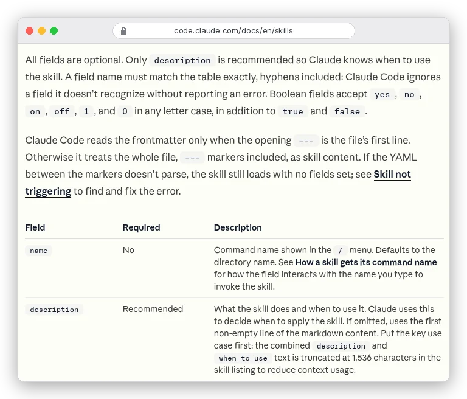Click the '---' code before 'markers included'
The image size is (467, 399).
coord(192,158)
